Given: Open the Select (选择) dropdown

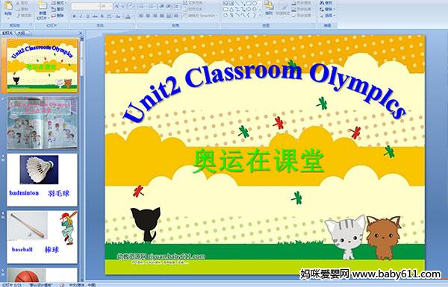Looking at the screenshot, I should (327, 16).
